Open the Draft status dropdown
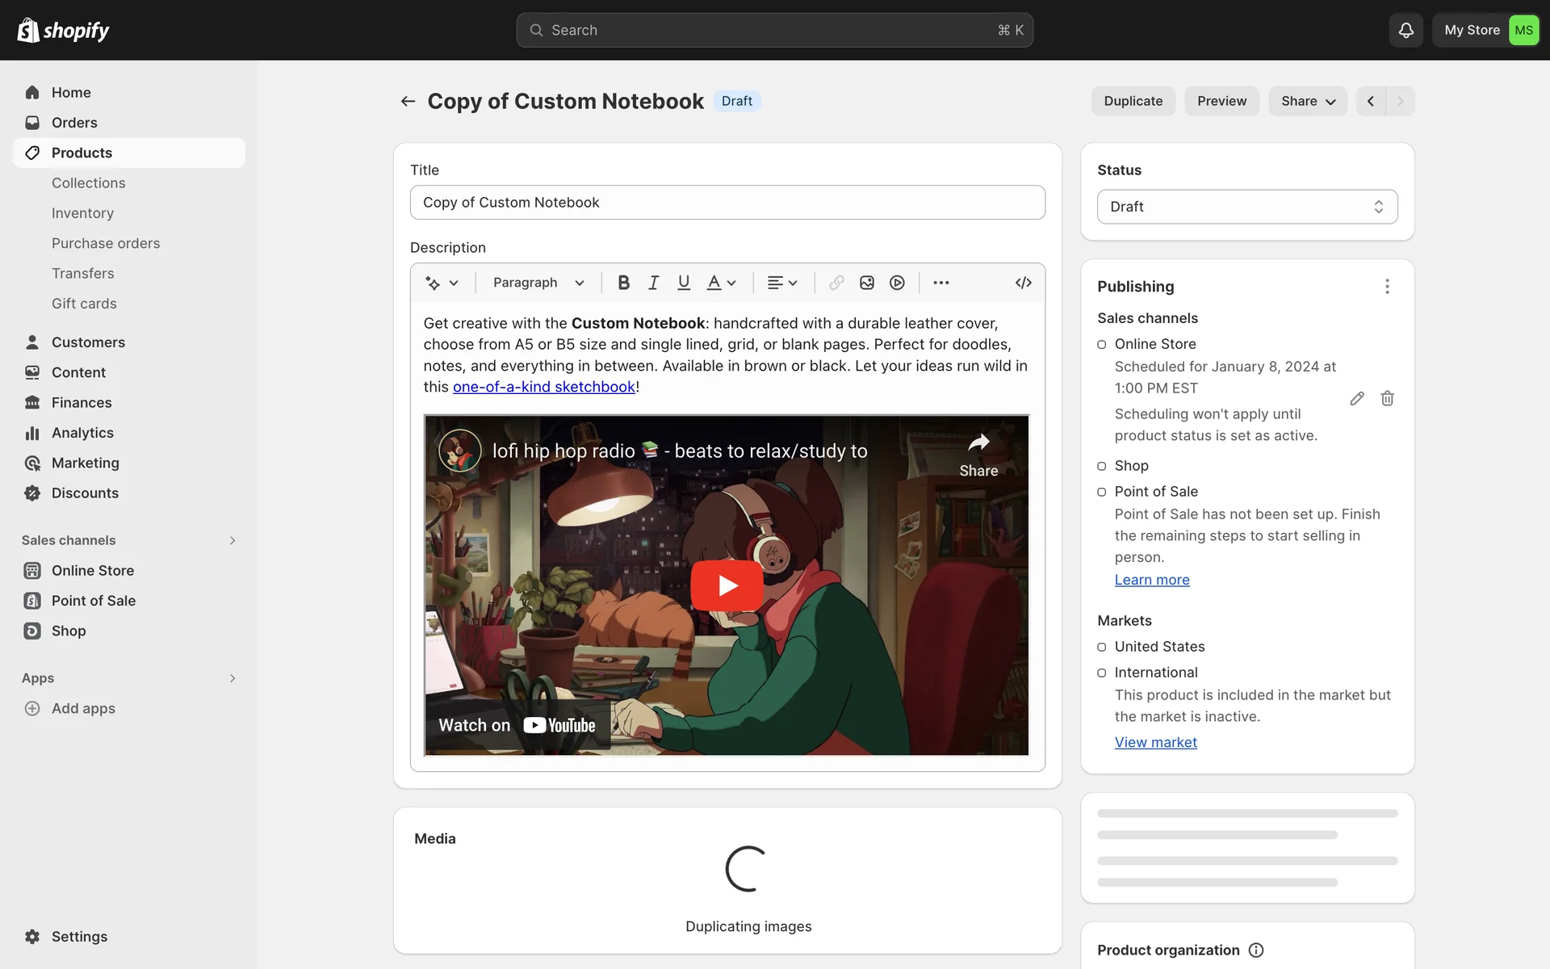The height and width of the screenshot is (969, 1550). 1246,207
